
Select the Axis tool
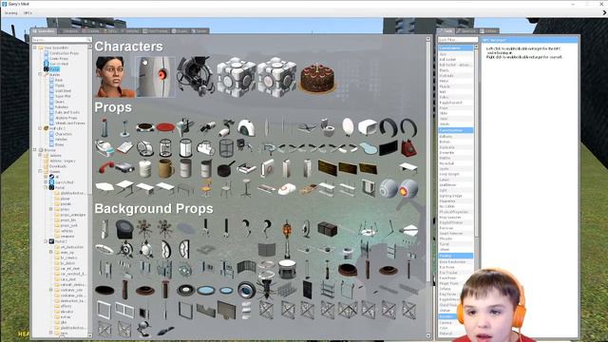coord(456,54)
